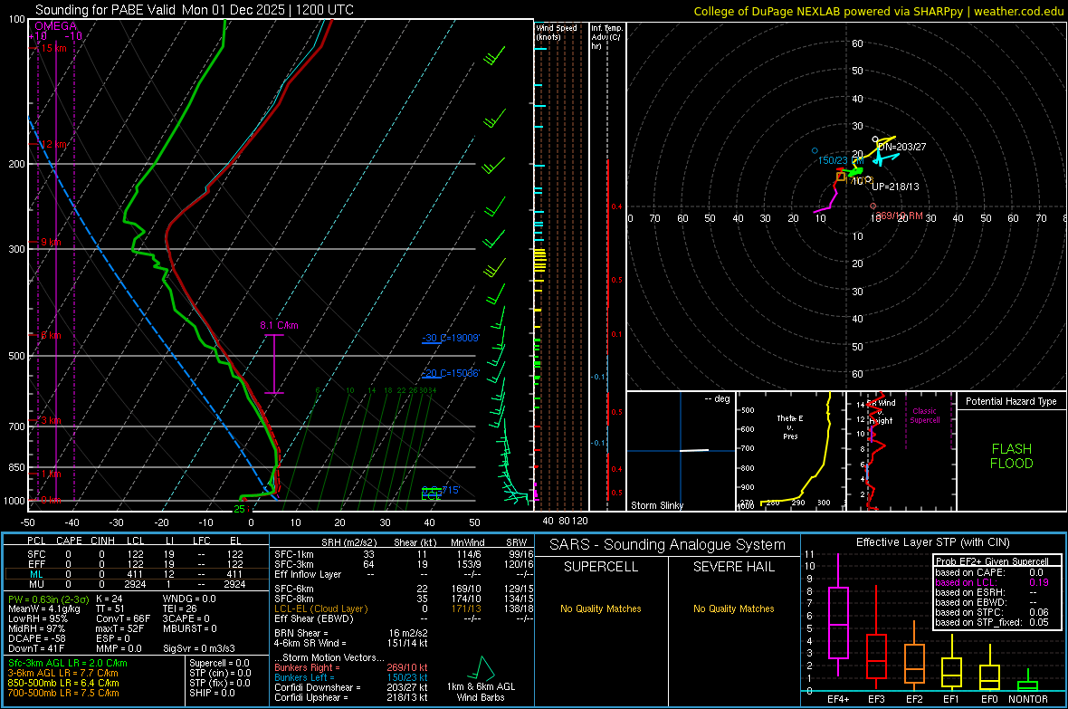This screenshot has height=709, width=1068.
Task: Click the College of DuPage NEXLAB credit text
Action: [x=879, y=11]
